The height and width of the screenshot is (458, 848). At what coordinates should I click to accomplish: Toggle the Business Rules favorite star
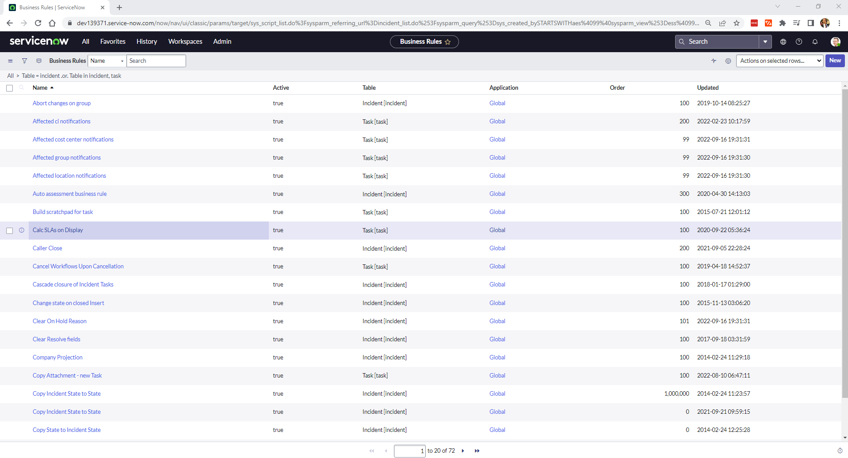(x=448, y=42)
